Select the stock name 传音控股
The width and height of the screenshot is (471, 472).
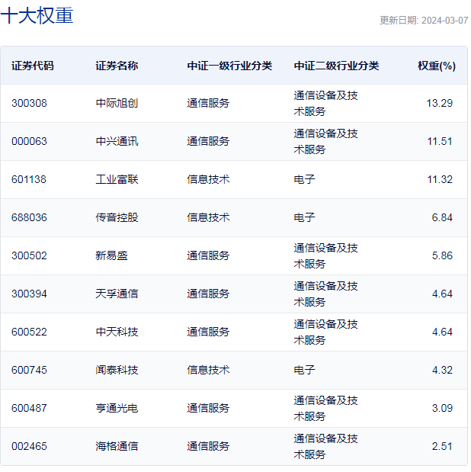pos(117,217)
